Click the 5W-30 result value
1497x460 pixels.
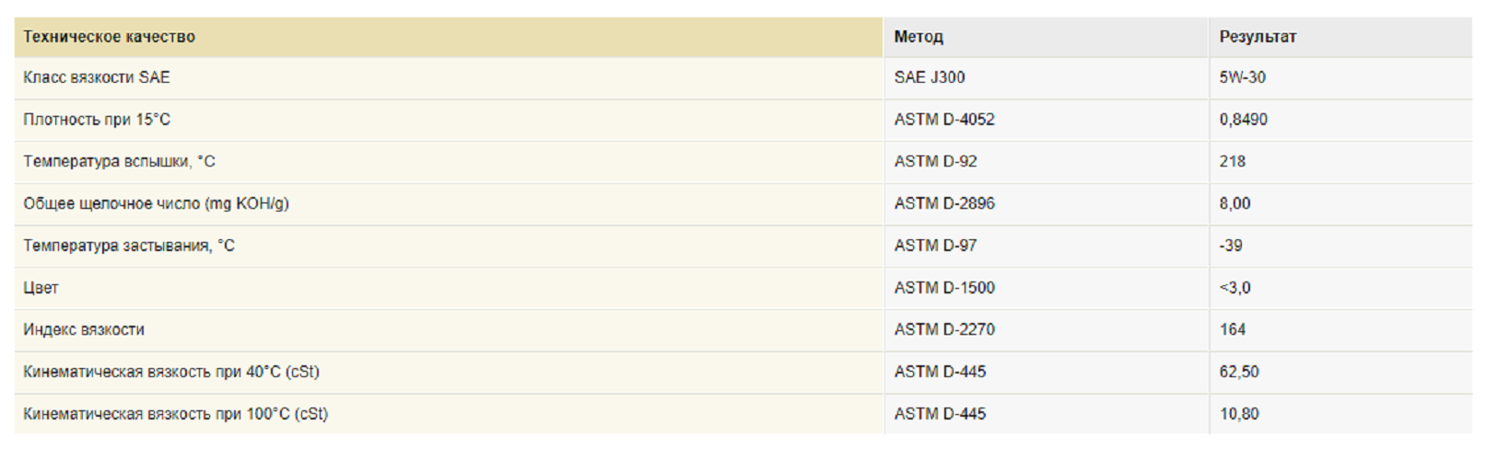[x=1242, y=77]
